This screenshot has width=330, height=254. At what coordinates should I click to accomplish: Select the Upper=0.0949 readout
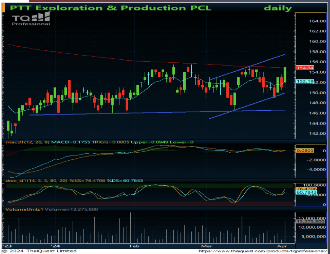coord(150,142)
